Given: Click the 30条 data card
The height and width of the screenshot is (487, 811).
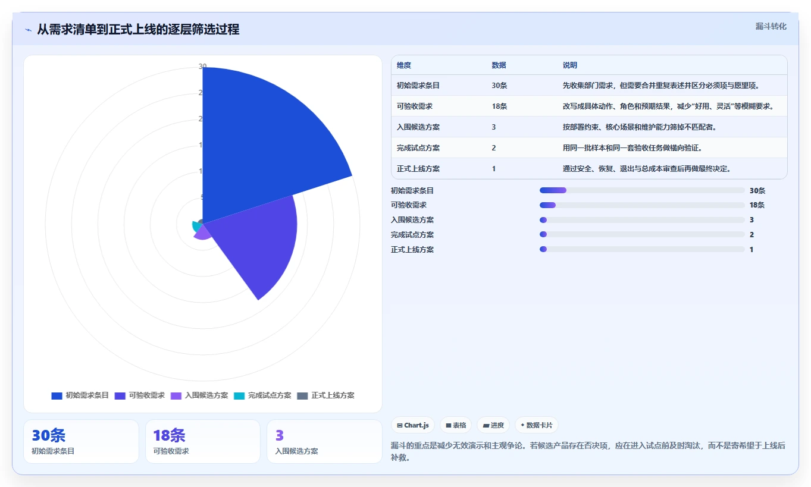Looking at the screenshot, I should click(x=81, y=441).
